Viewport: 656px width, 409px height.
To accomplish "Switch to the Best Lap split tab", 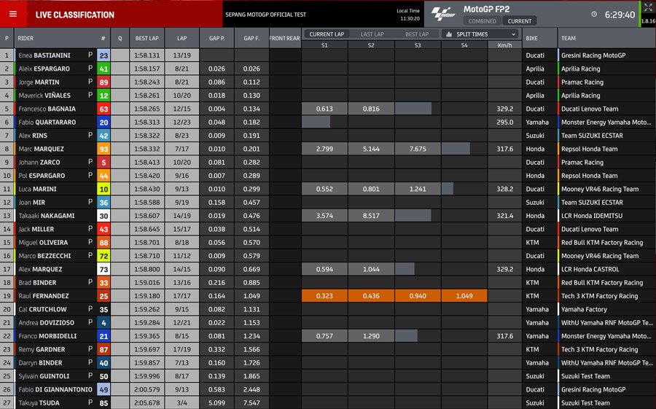I will (417, 34).
